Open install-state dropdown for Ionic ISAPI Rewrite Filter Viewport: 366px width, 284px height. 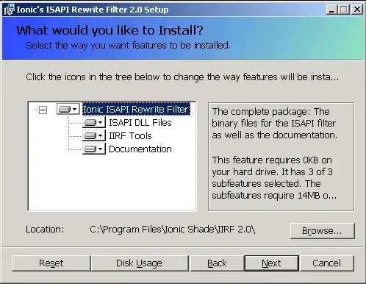(68, 109)
